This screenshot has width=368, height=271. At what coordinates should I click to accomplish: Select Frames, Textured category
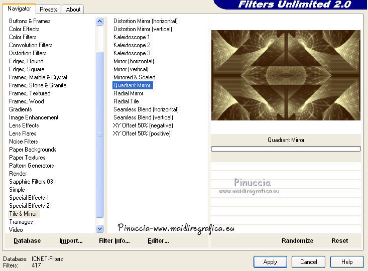[x=30, y=93]
